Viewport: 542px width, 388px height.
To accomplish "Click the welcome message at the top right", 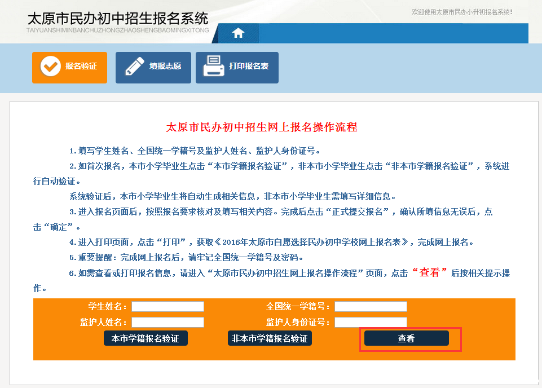I will [462, 12].
